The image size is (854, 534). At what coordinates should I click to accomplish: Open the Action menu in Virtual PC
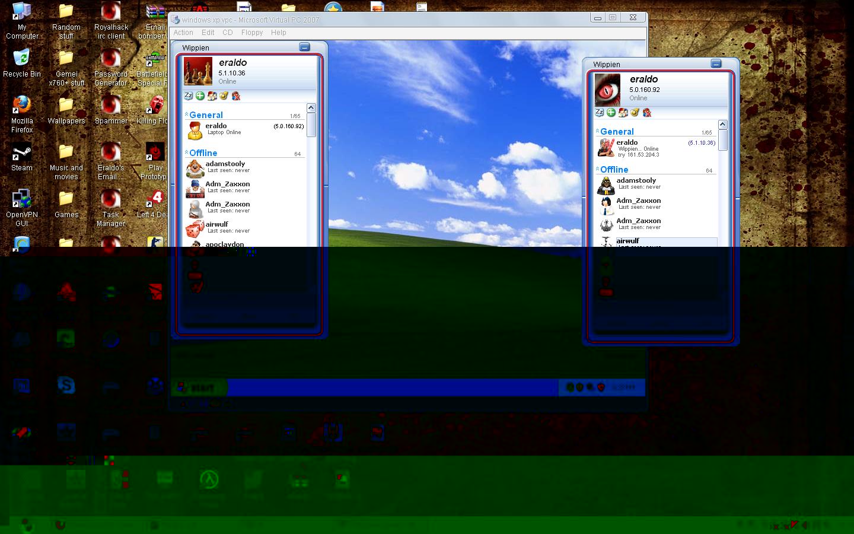coord(183,33)
